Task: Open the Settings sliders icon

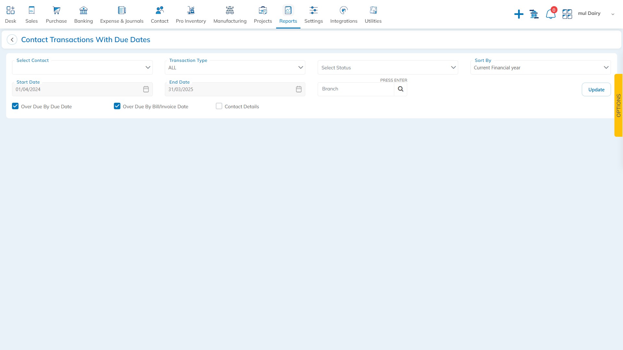Action: point(313,10)
